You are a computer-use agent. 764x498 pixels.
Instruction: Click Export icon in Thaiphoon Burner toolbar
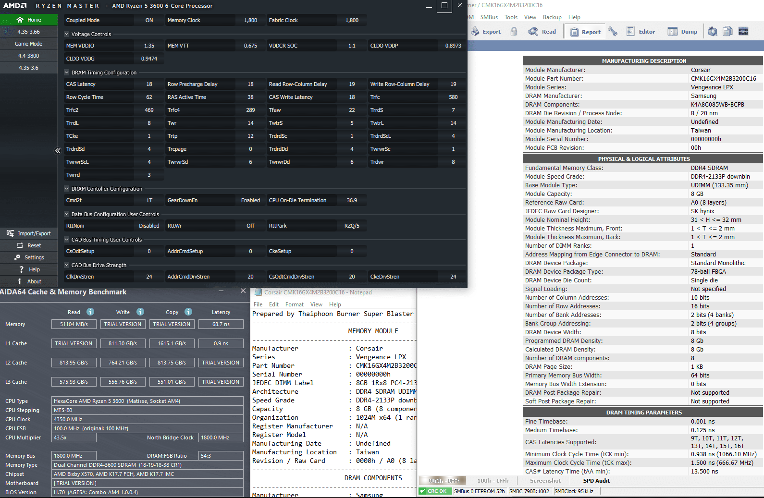(475, 32)
